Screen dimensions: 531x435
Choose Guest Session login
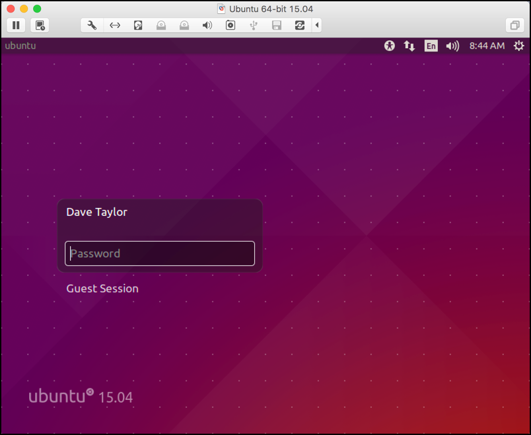[x=102, y=288]
